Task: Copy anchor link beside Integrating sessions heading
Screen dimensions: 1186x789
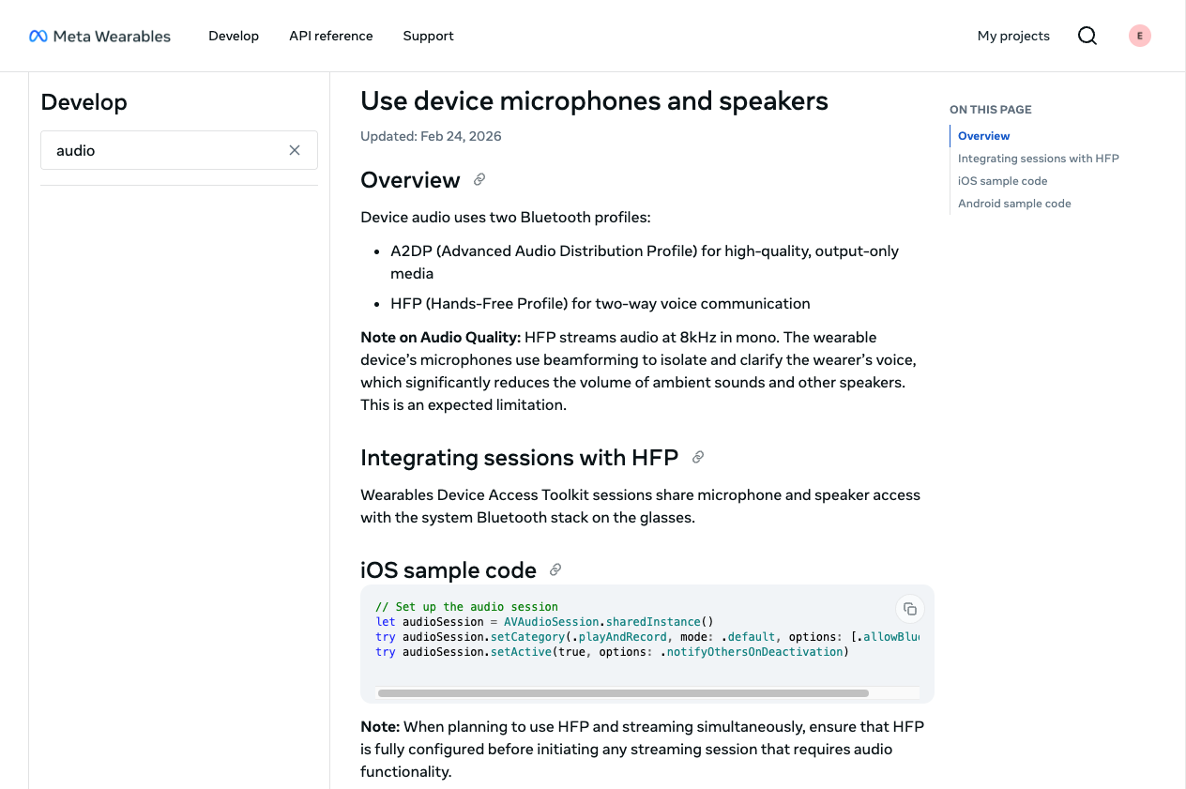Action: (697, 458)
